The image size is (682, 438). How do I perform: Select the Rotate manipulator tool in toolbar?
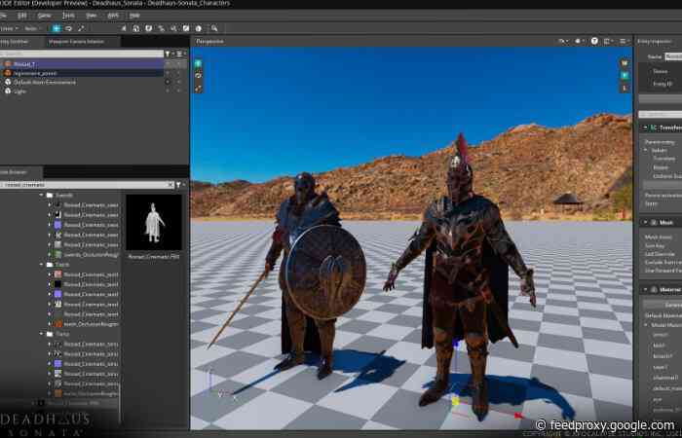point(69,28)
